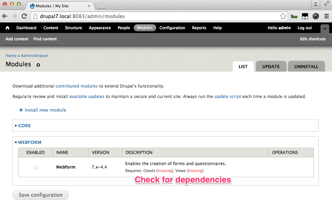Toggle the Webform module enabled checkbox
Image resolution: width=332 pixels, height=204 pixels.
click(x=35, y=168)
